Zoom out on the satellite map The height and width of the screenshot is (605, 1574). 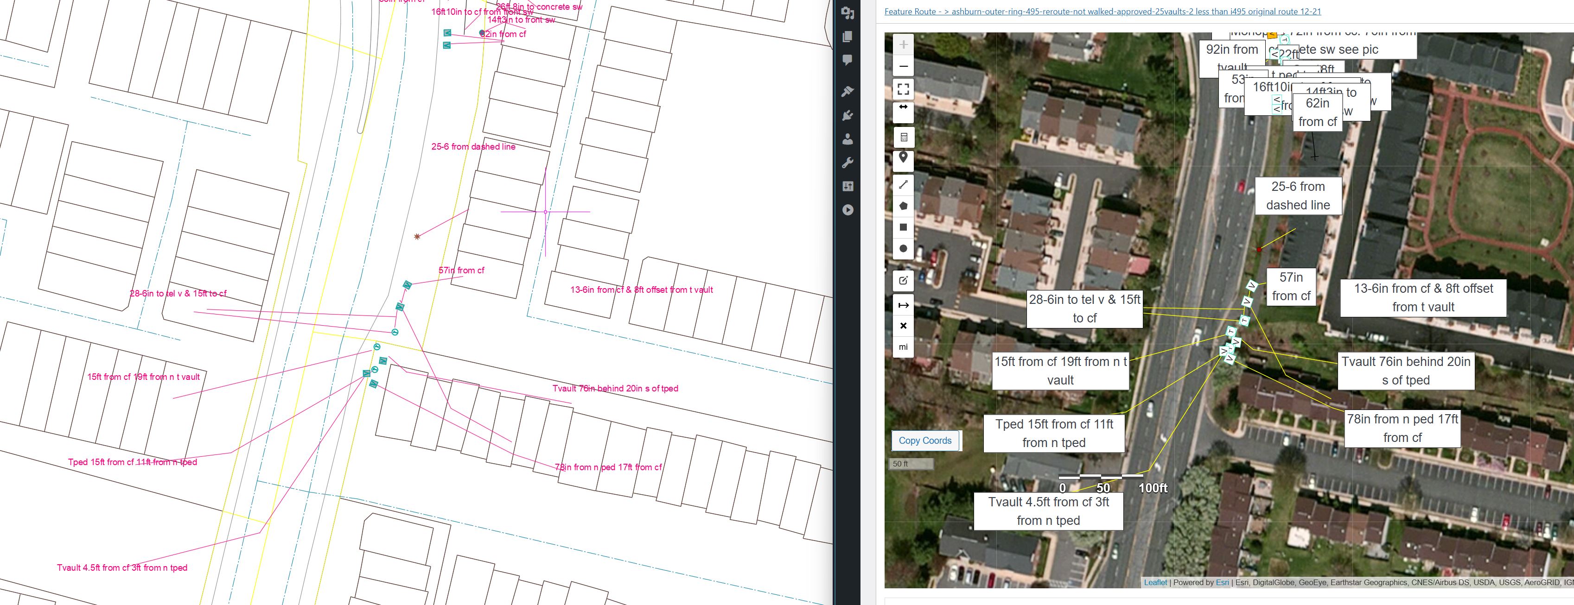coord(903,66)
